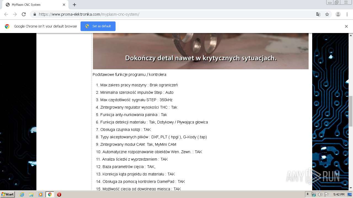Click the scrollbar up arrow
The height and width of the screenshot is (198, 353).
pyautogui.click(x=351, y=35)
